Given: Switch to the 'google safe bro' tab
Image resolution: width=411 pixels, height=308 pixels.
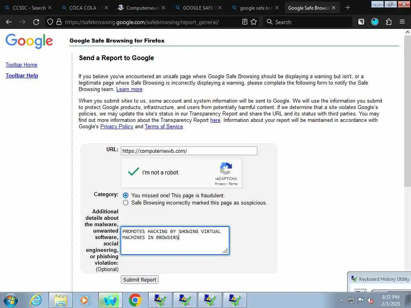Looking at the screenshot, I should tap(255, 8).
